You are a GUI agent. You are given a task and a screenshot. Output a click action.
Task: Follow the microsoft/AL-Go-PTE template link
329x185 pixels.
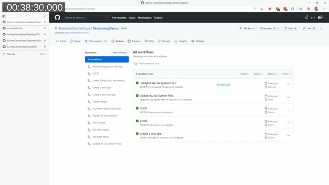(x=79, y=33)
